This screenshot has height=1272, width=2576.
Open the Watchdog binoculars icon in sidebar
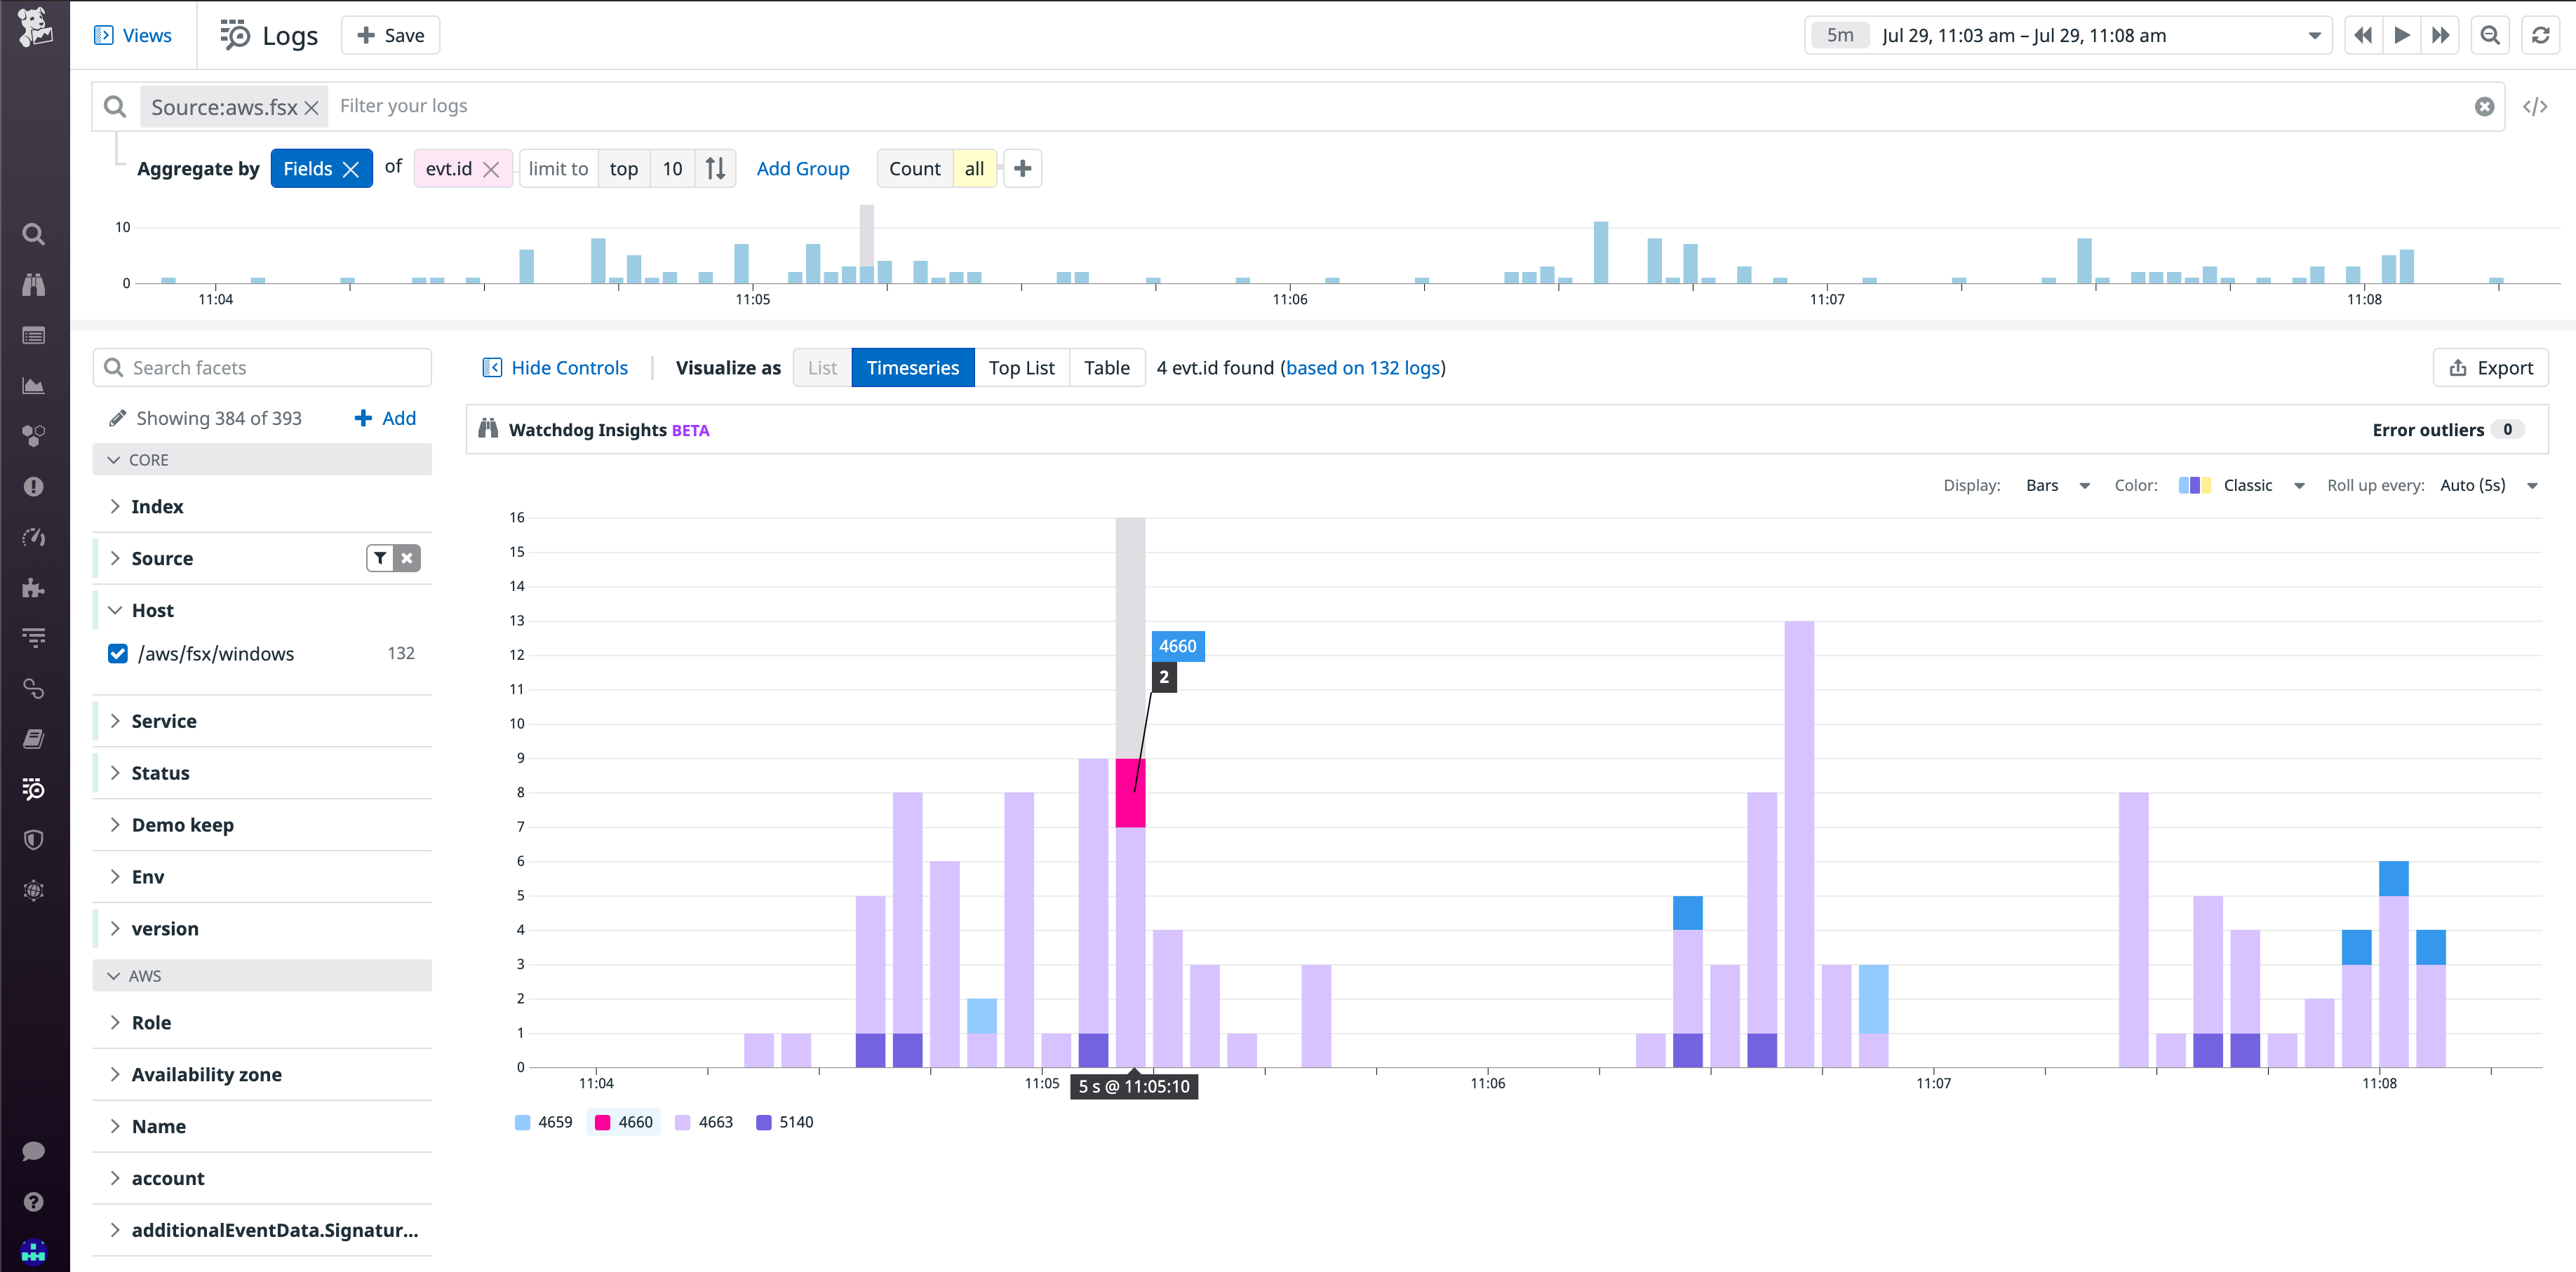tap(34, 285)
